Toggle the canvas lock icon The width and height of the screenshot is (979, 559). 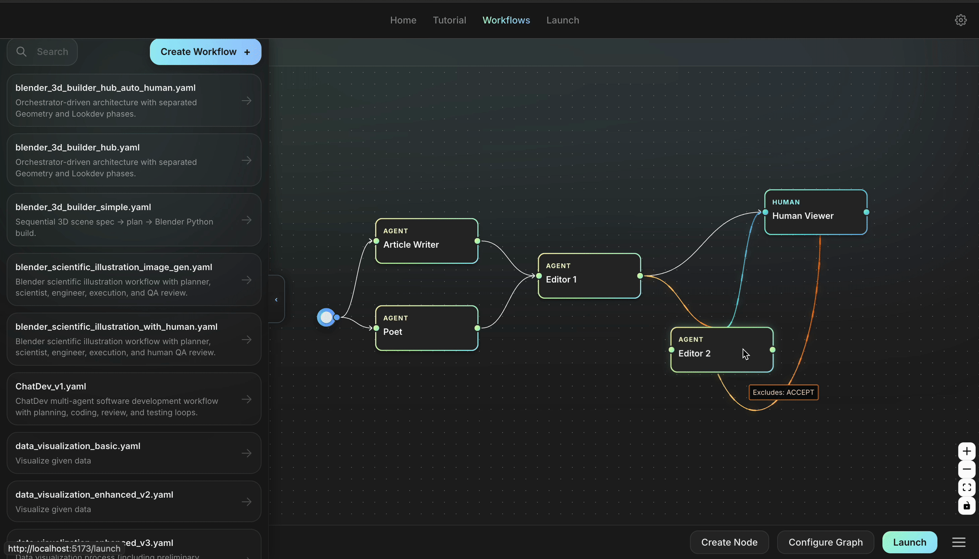coord(966,506)
